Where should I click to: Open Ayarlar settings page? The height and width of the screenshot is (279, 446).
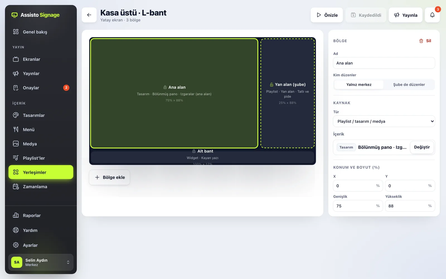[x=41, y=245]
